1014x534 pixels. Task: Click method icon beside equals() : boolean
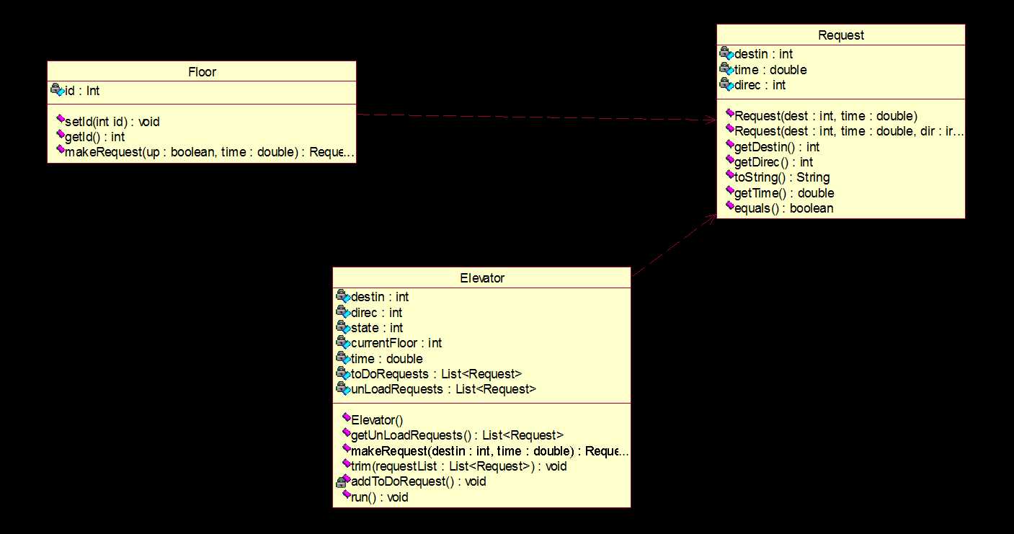[x=729, y=206]
